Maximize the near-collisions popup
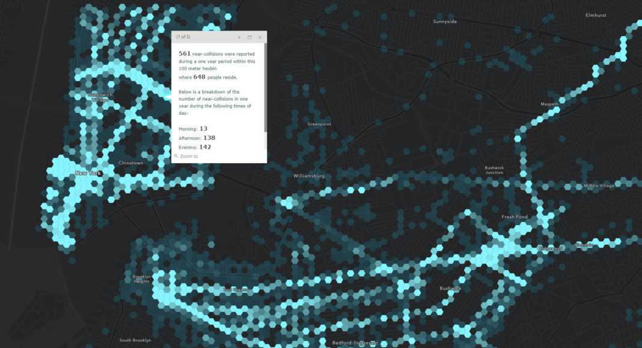Viewport: 642px width, 348px height. pos(249,37)
